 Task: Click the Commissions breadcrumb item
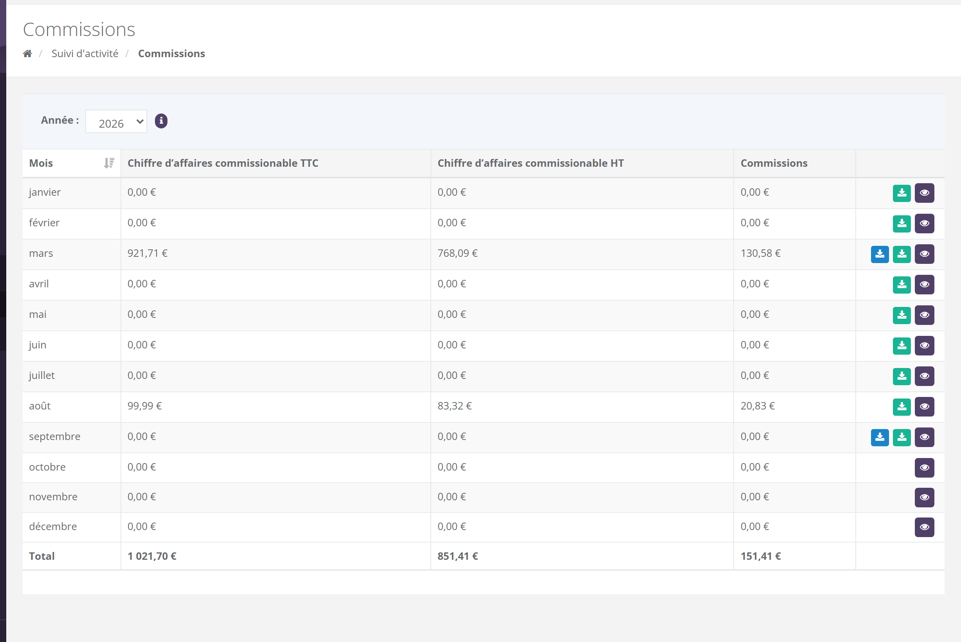(171, 54)
